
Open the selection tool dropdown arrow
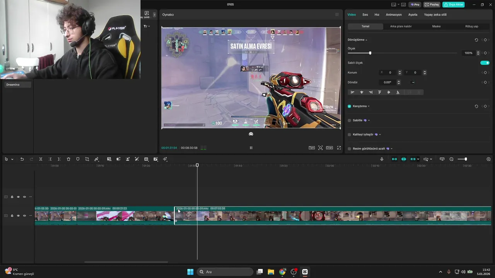[12, 159]
